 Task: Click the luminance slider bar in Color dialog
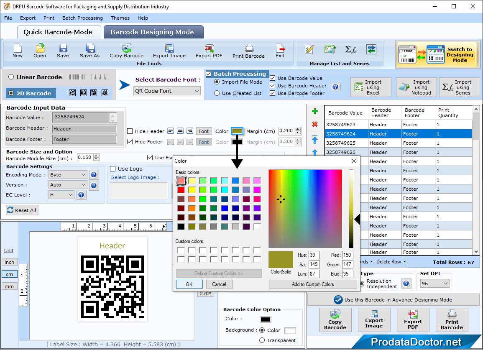coord(351,209)
